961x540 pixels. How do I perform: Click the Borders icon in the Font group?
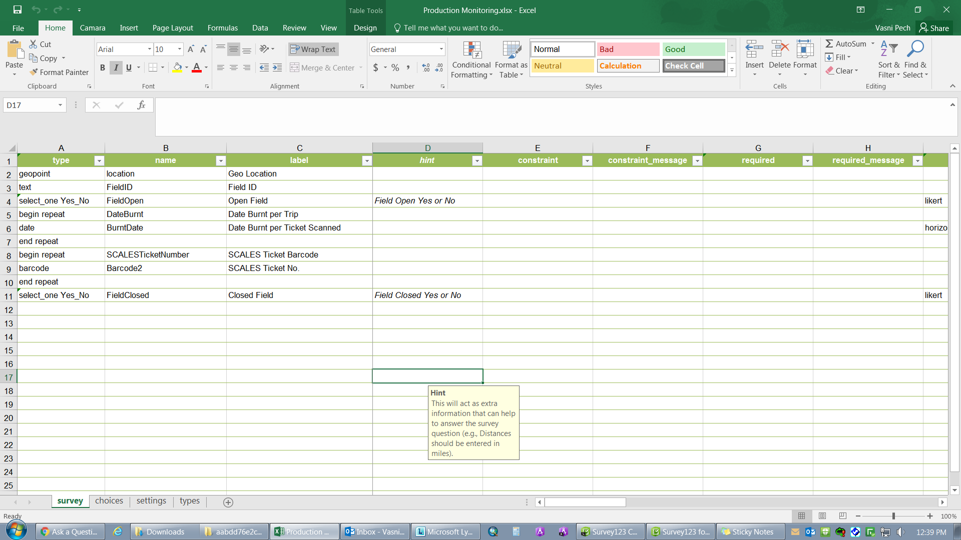(153, 67)
